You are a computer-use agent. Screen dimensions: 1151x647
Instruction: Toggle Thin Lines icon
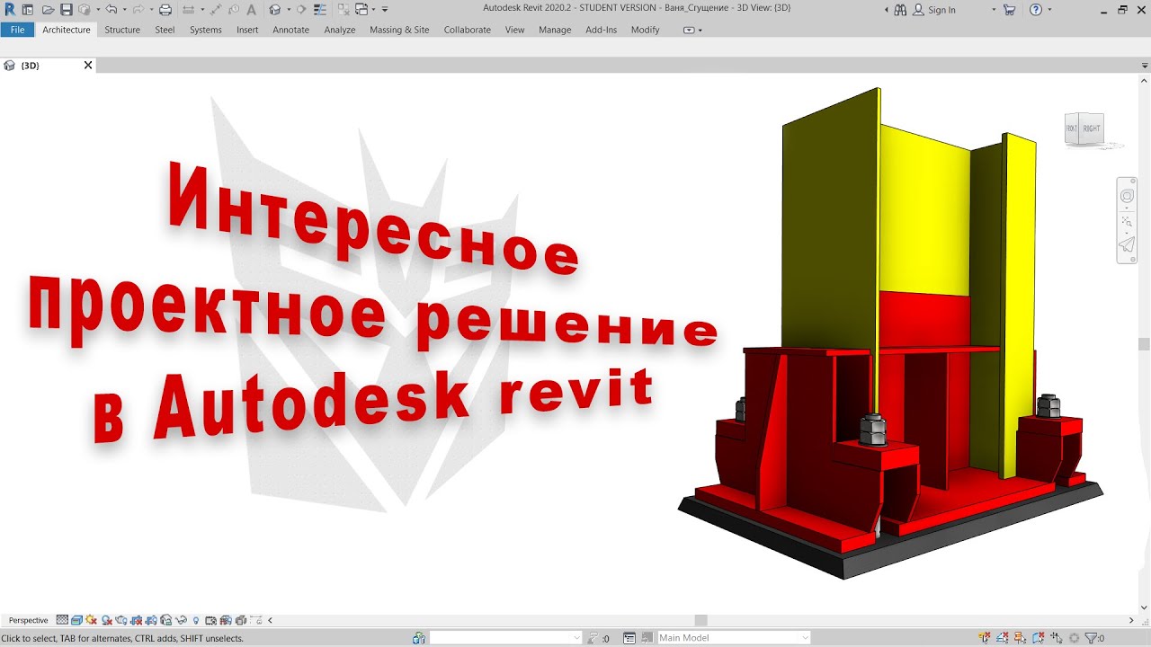(x=320, y=10)
